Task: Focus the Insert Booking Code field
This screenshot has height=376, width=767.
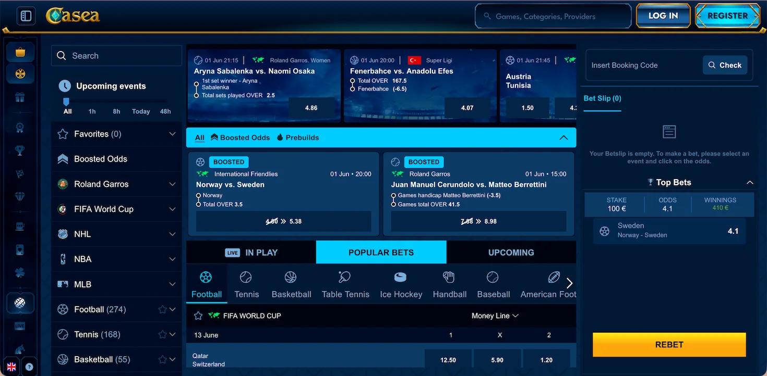Action: pyautogui.click(x=644, y=65)
